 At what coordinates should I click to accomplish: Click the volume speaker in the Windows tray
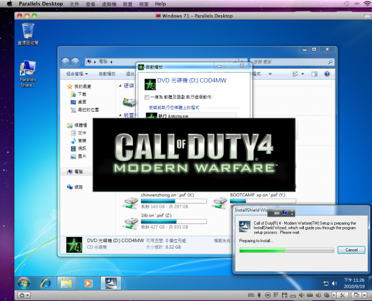point(335,283)
